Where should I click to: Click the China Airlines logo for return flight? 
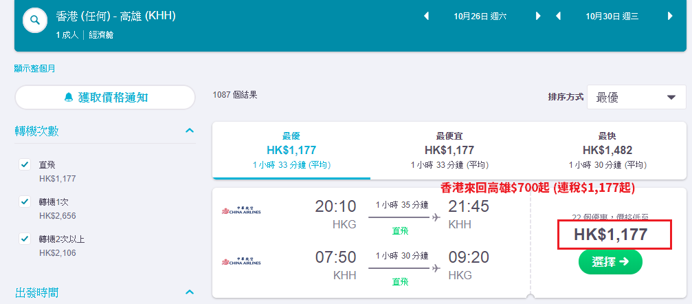[x=241, y=261]
